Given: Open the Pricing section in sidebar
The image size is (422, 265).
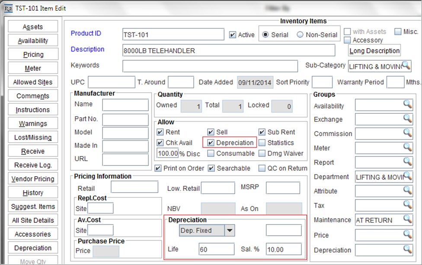Looking at the screenshot, I should point(33,55).
